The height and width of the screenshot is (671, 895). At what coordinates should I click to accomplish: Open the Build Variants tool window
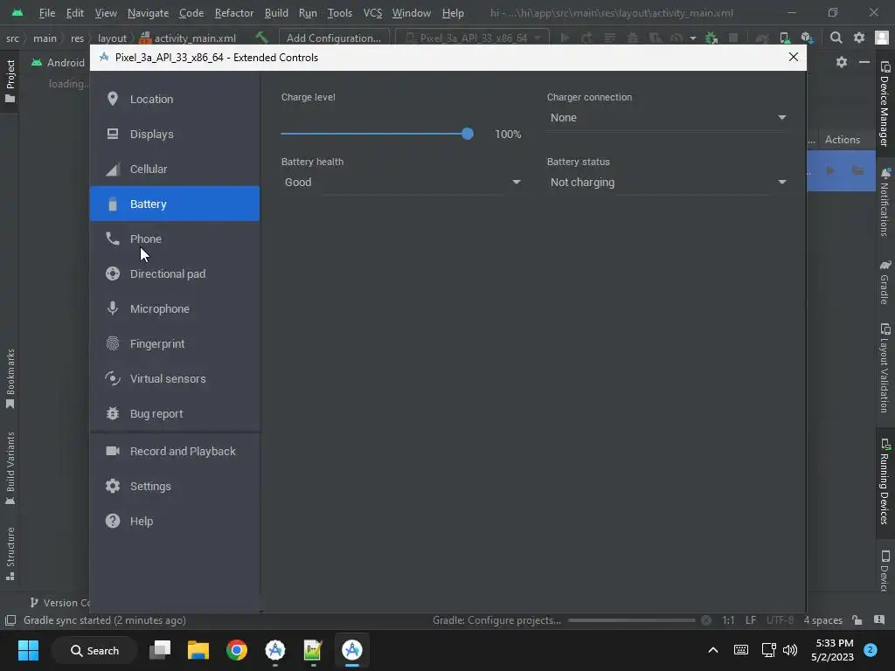pos(10,468)
